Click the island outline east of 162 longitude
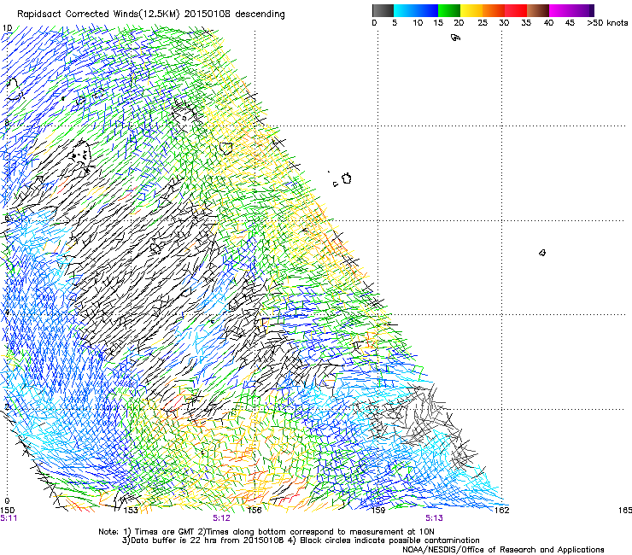This screenshot has height=555, width=632. 542,253
